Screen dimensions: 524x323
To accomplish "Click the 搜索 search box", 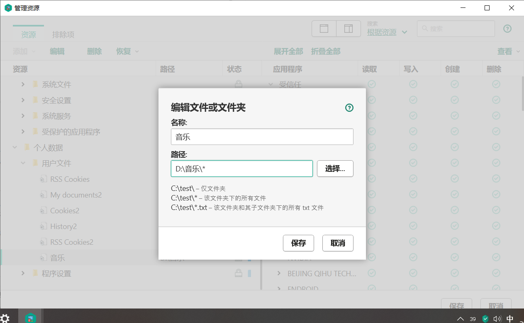I will tap(456, 29).
